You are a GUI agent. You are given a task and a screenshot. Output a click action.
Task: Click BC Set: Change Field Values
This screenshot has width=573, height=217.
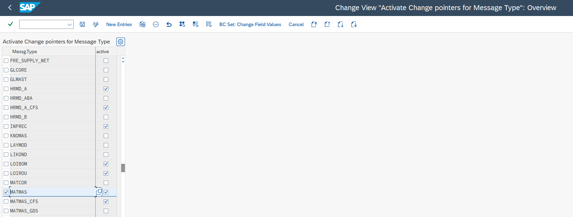tap(250, 24)
